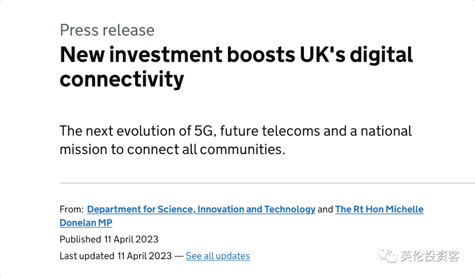The height and width of the screenshot is (277, 475).
Task: Click the summary line mentioning 5G
Action: [x=236, y=131]
